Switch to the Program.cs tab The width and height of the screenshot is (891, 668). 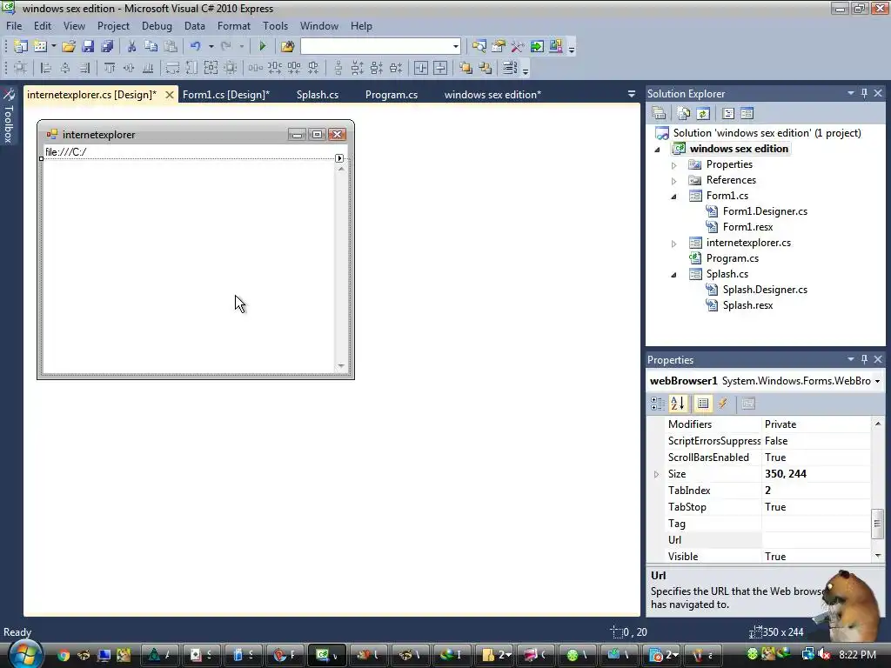point(392,95)
